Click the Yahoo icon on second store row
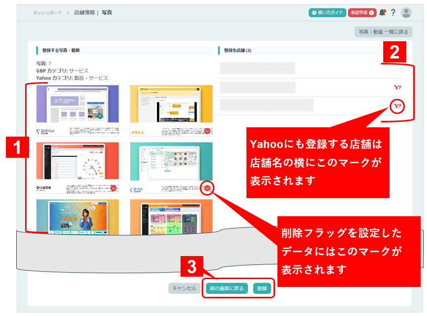 tap(397, 87)
